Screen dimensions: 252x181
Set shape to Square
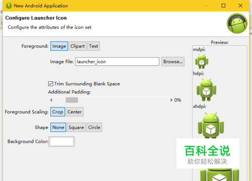pos(76,127)
